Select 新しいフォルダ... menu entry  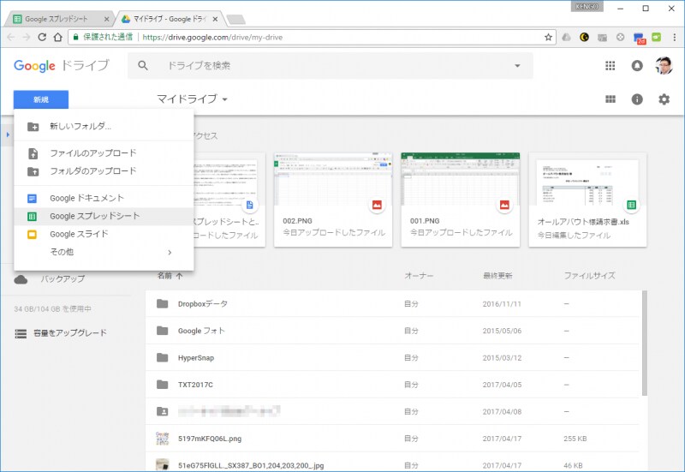pos(104,126)
